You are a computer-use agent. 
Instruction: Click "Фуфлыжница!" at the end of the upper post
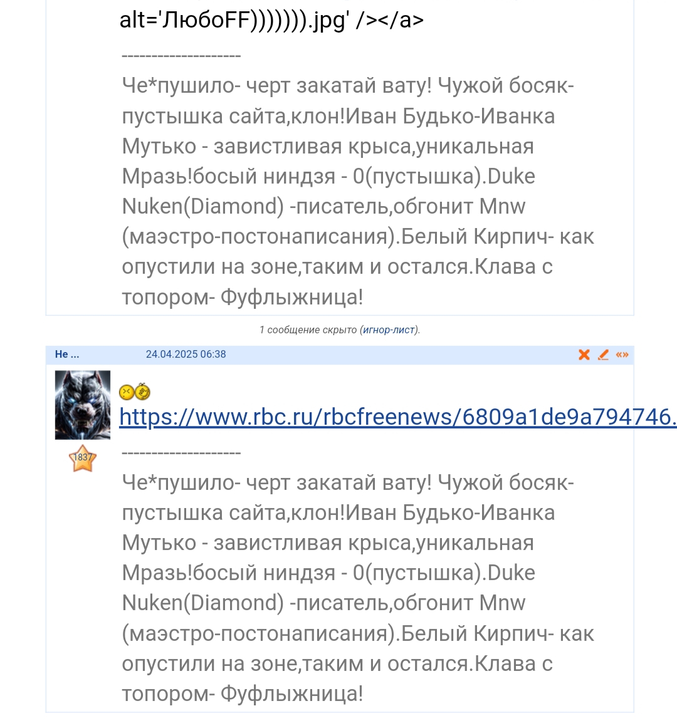pyautogui.click(x=291, y=297)
